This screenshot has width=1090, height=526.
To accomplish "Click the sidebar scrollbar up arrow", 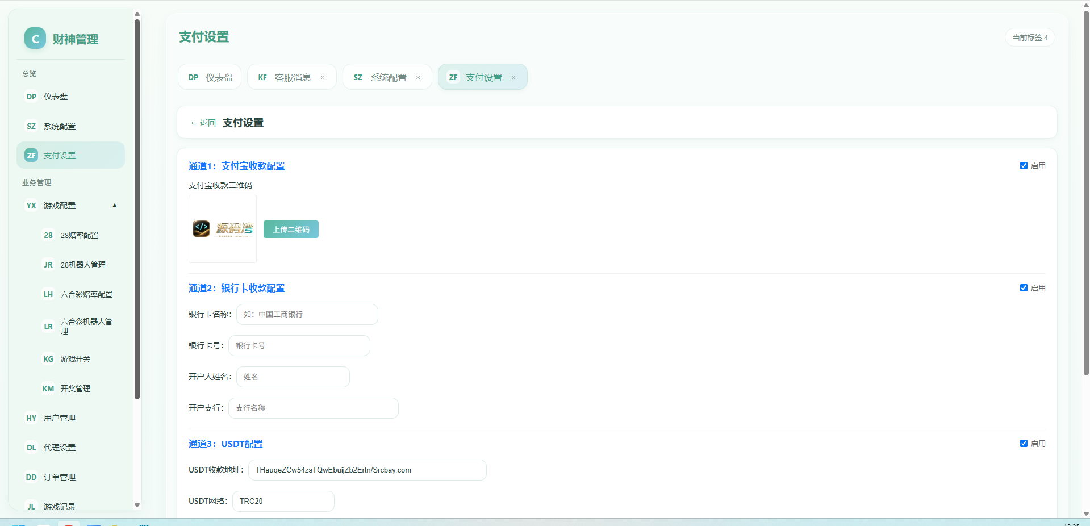I will (x=137, y=14).
